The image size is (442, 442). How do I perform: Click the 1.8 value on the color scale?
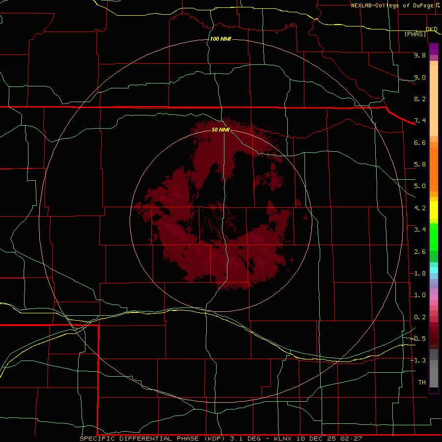[420, 274]
